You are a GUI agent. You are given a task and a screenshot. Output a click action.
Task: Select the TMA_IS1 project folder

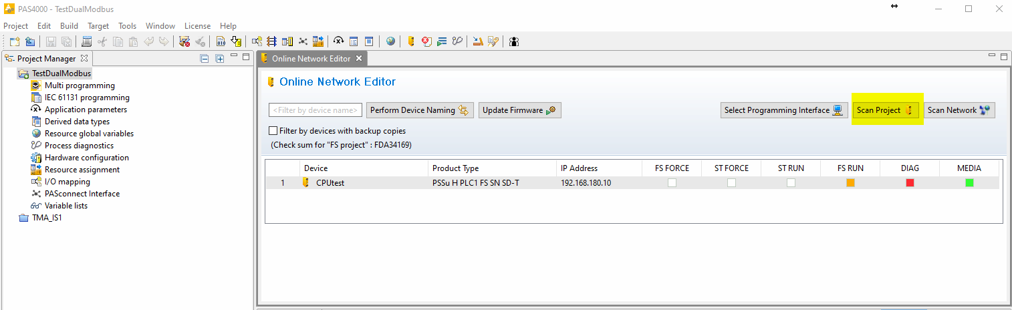[47, 218]
